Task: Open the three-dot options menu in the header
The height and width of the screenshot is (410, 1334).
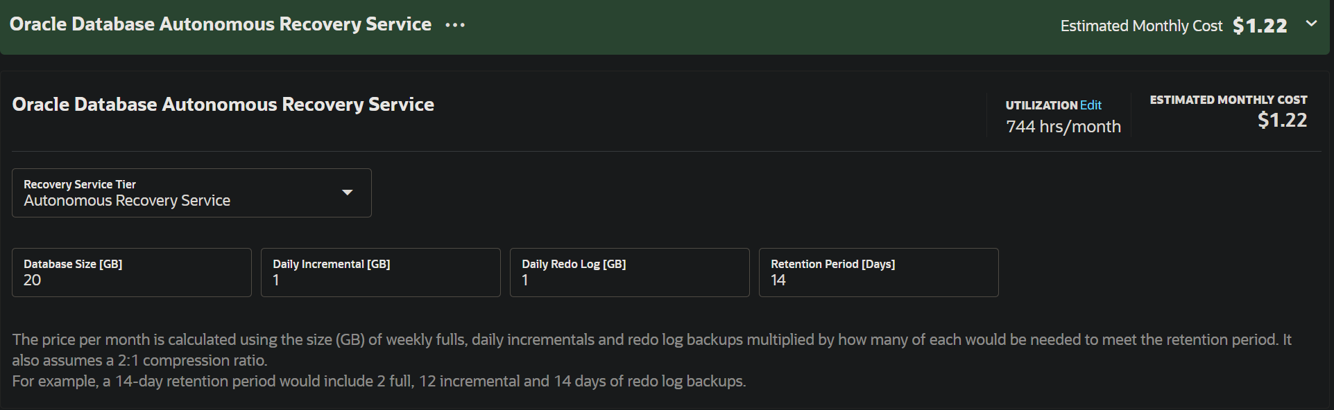Action: coord(455,25)
